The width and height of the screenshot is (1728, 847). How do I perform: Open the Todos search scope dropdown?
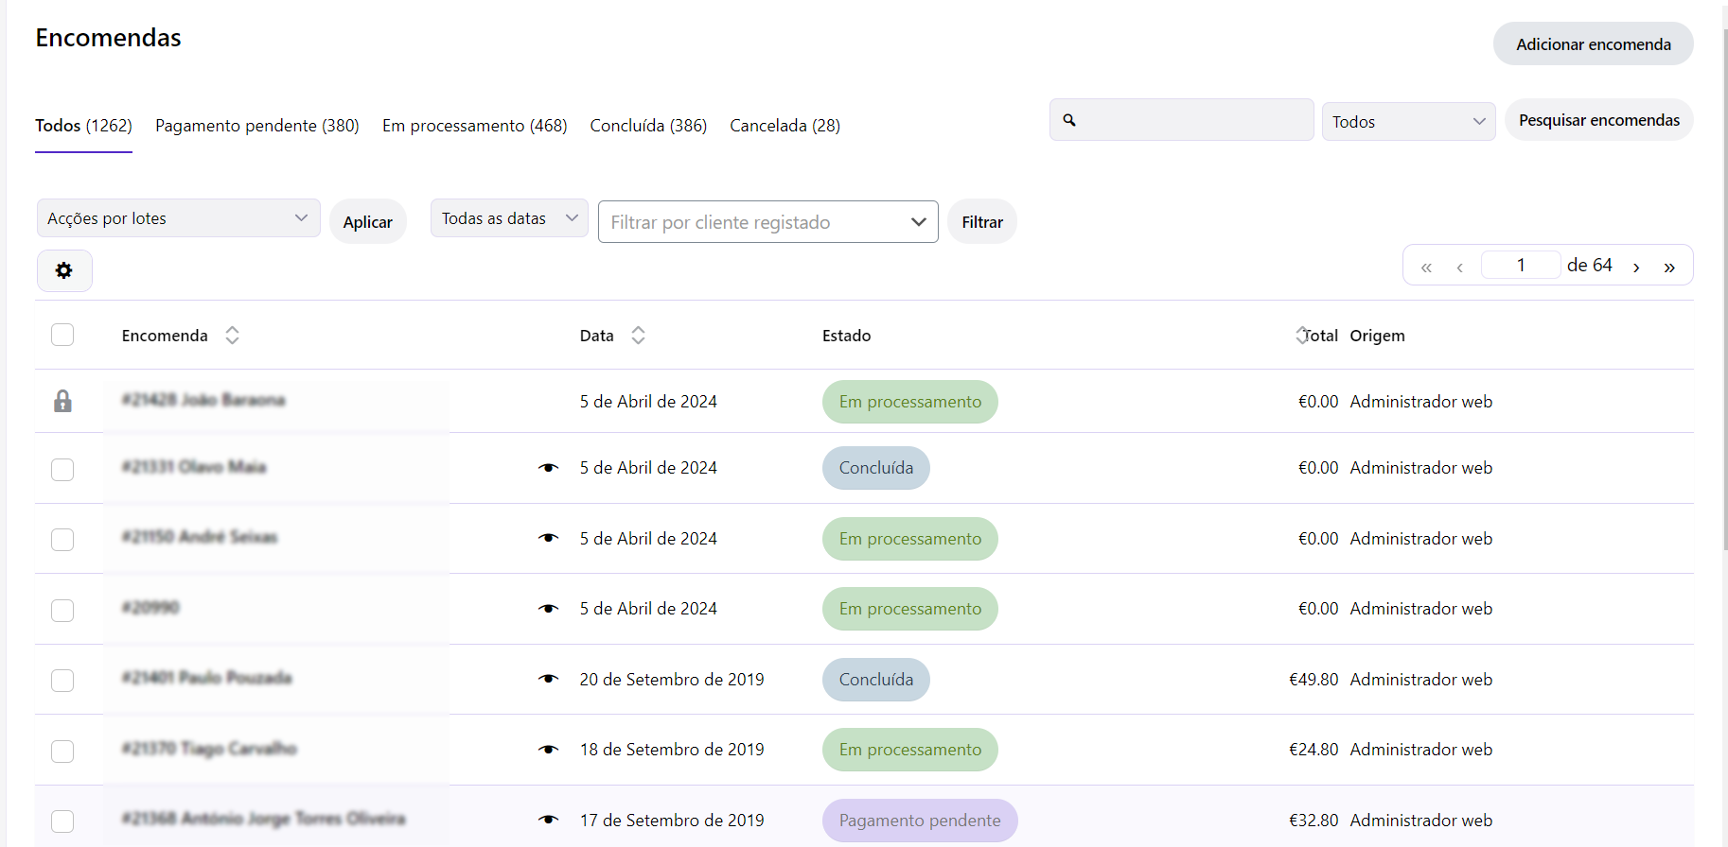1408,121
